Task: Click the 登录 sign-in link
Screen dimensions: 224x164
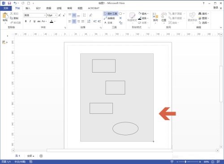Action: point(215,8)
